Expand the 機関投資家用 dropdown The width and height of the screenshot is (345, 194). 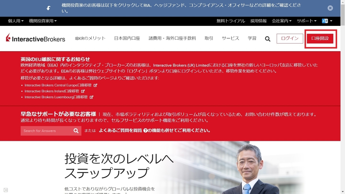41,21
